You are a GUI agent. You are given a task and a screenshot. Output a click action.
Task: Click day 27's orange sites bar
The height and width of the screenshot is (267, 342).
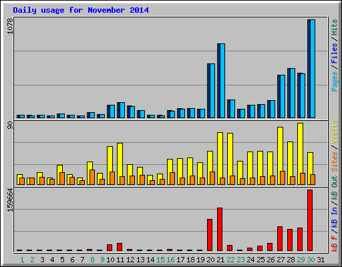click(x=283, y=178)
